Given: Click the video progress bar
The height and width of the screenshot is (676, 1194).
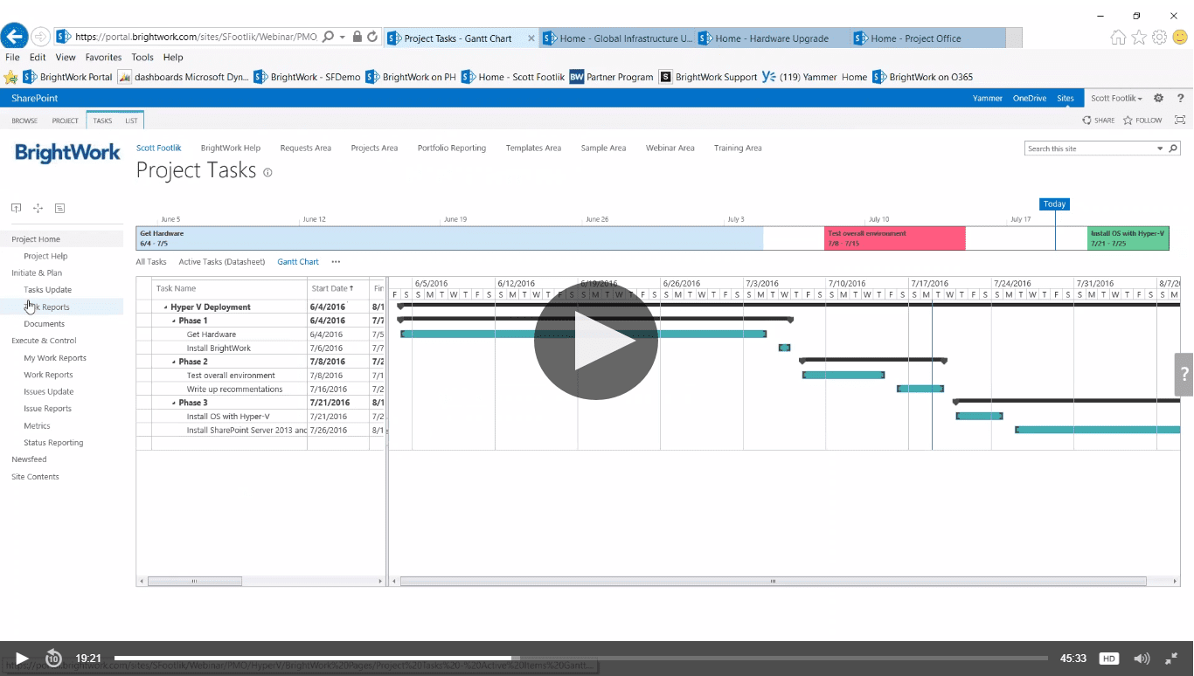Looking at the screenshot, I should click(x=580, y=659).
